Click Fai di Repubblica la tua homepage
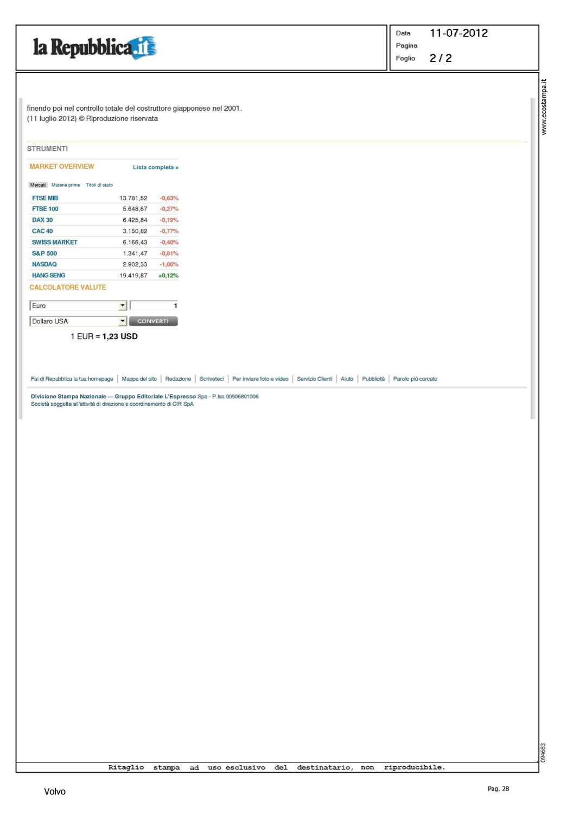 click(72, 379)
